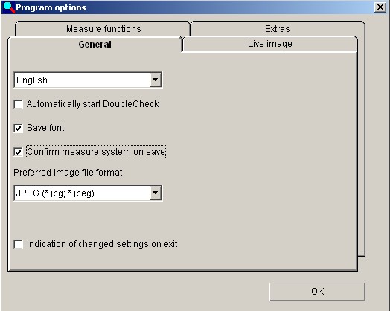
Task: Uncheck the Save font checkbox
Action: click(18, 128)
